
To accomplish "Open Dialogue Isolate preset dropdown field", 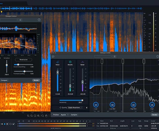I will click(103, 57).
